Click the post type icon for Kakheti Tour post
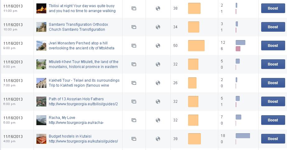287x150 pixels. coord(134,83)
